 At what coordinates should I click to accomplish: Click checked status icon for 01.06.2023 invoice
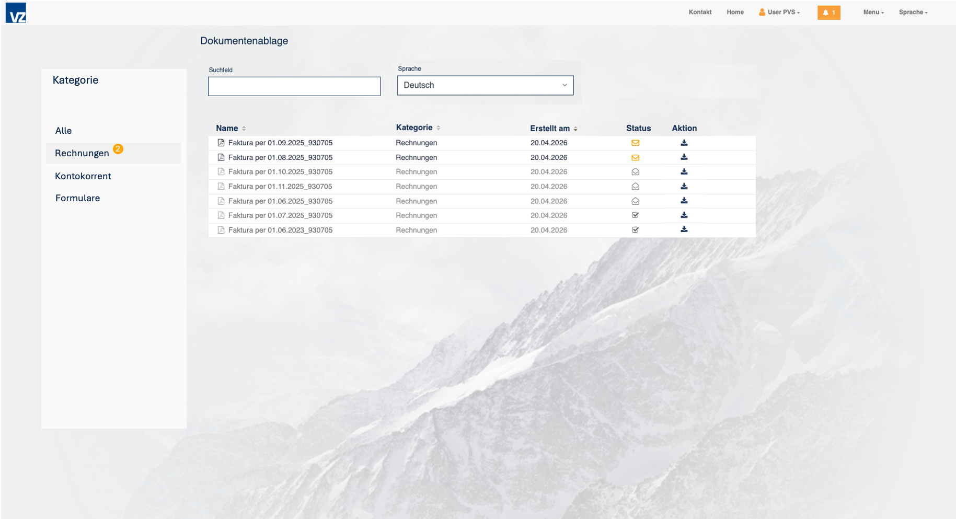tap(635, 229)
